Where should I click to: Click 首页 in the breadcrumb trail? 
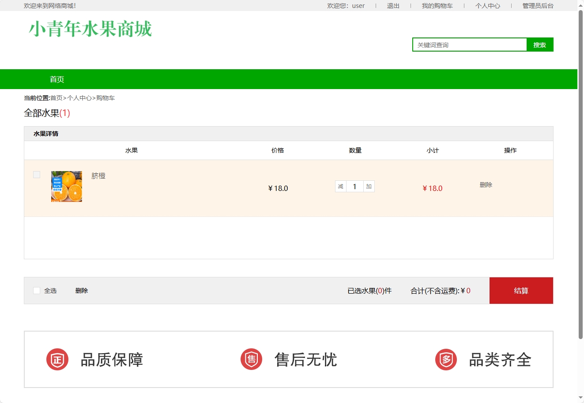[x=56, y=97]
